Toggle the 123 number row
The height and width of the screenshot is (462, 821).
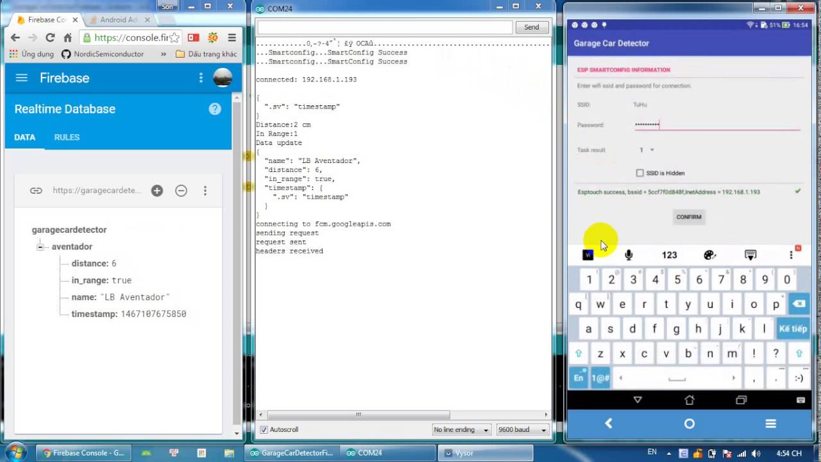point(669,255)
